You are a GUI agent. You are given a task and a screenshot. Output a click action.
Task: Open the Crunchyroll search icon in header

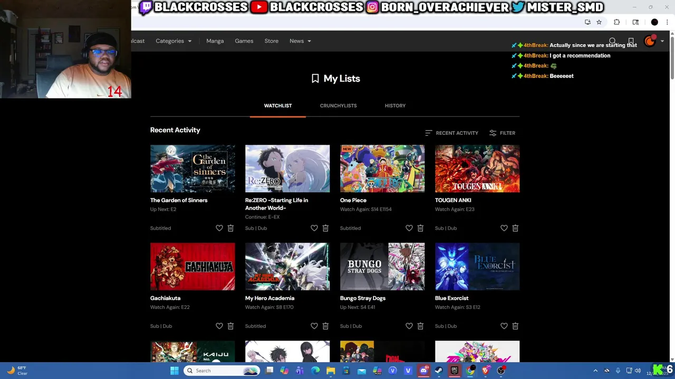click(612, 41)
